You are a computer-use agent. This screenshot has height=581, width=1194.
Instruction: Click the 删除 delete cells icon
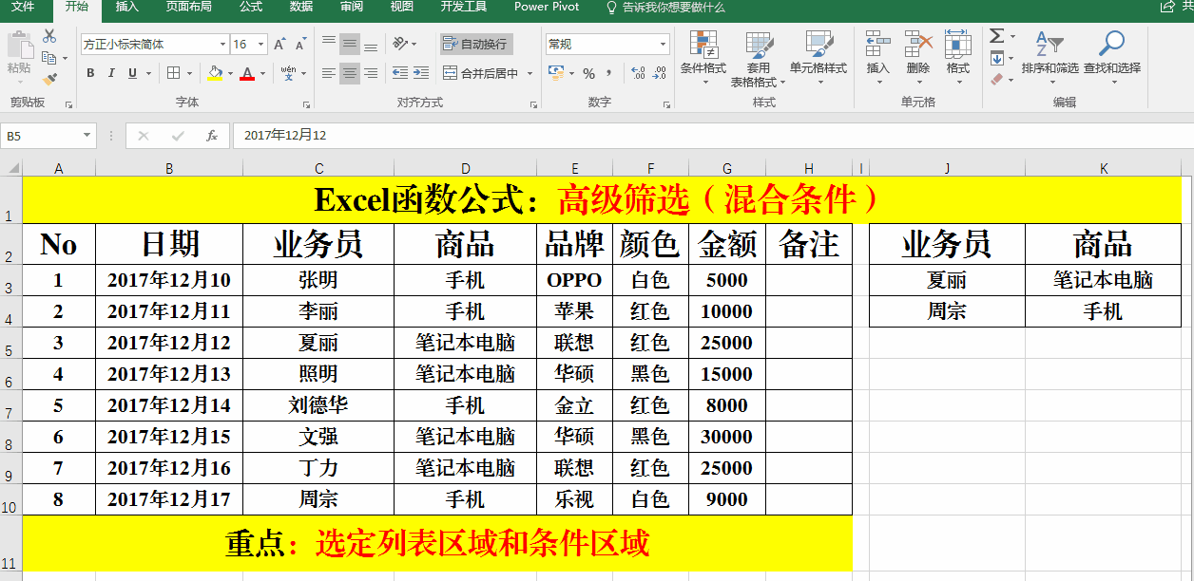(x=918, y=58)
